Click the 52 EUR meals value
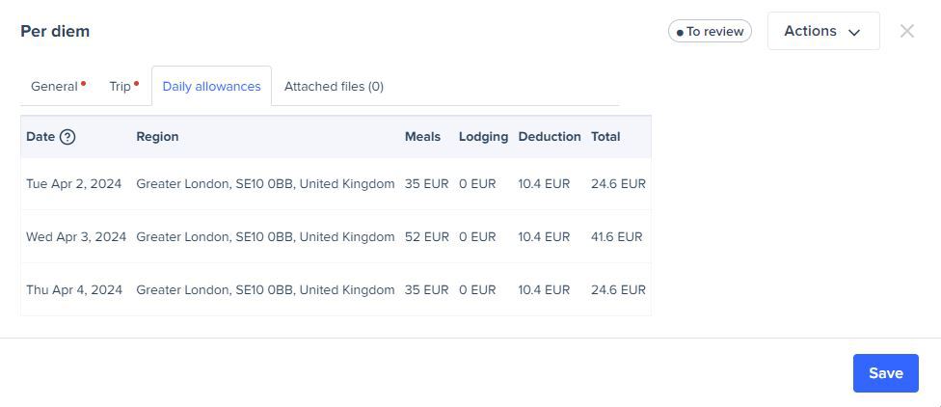941x407 pixels. coord(426,236)
